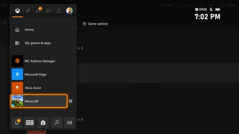Image resolution: width=239 pixels, height=134 pixels.
Task: Open the hamburger menu in background app
Action: [x=5, y=5]
